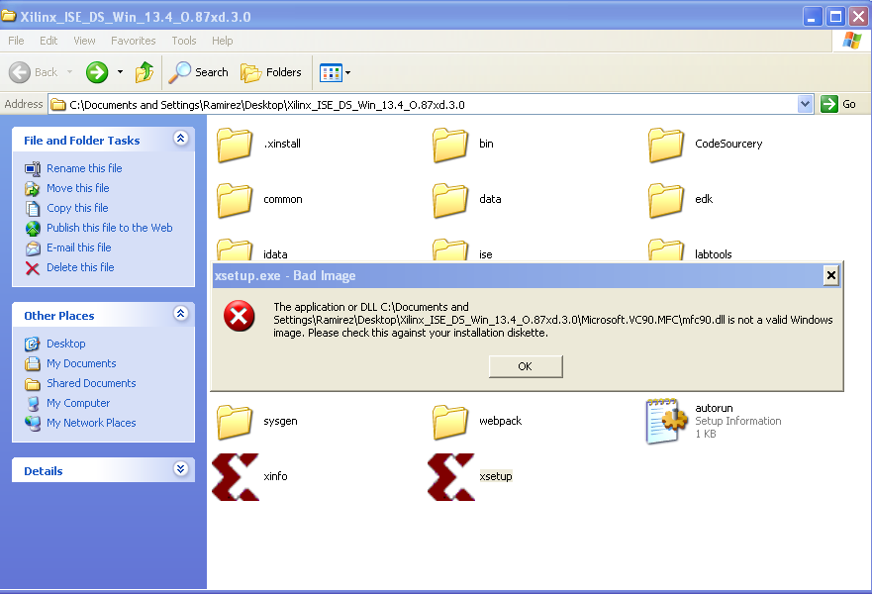Select the CodeSourcery folder icon

click(666, 145)
